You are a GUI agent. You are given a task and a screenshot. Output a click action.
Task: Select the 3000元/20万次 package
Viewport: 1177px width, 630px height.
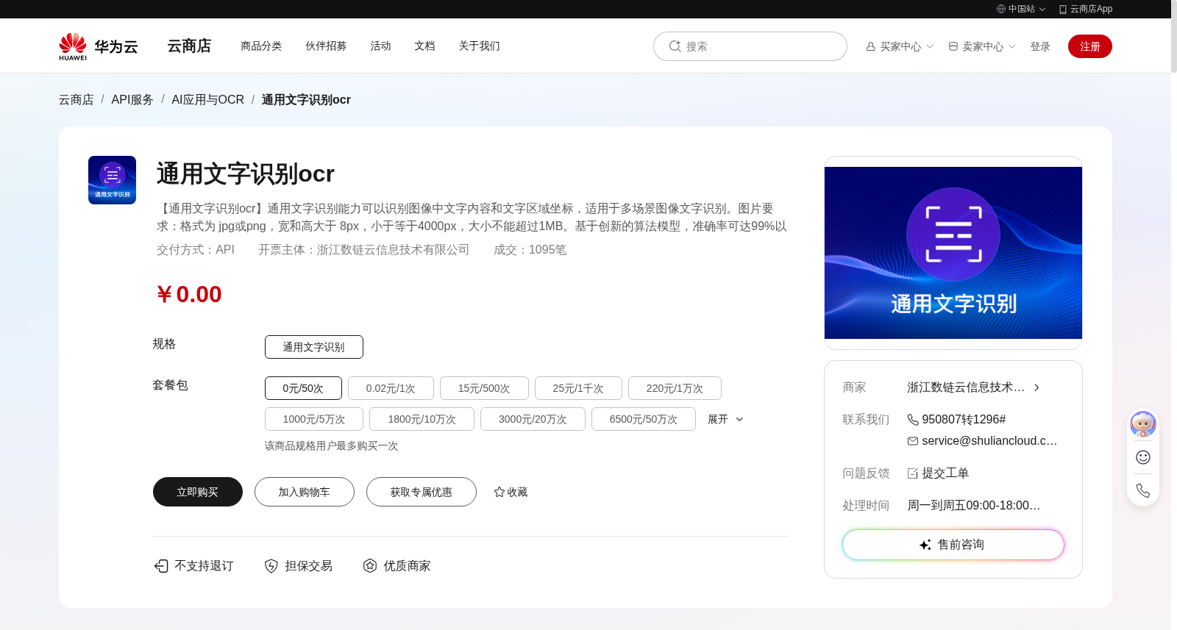533,419
